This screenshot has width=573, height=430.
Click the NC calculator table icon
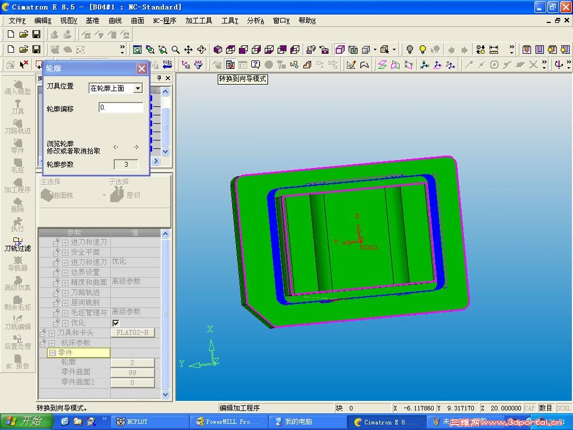point(230,65)
